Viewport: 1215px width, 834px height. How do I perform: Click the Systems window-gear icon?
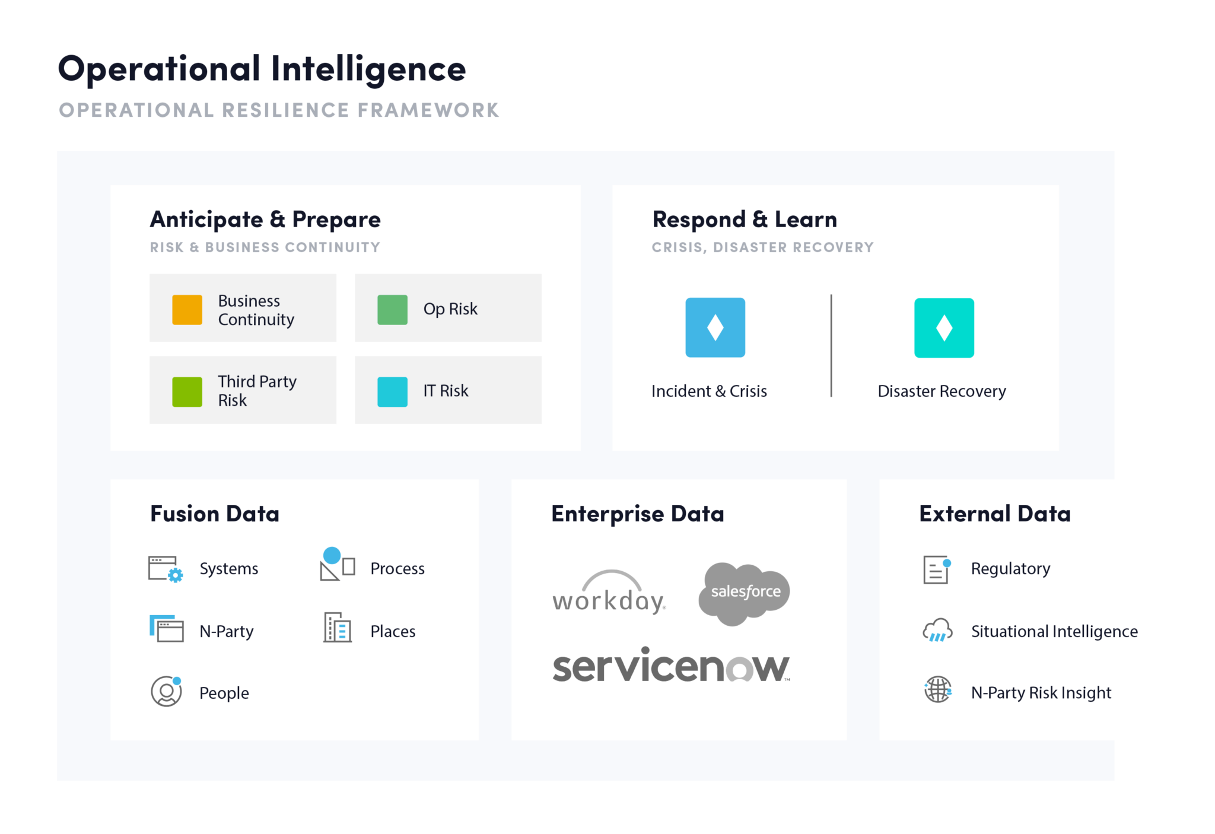click(166, 569)
